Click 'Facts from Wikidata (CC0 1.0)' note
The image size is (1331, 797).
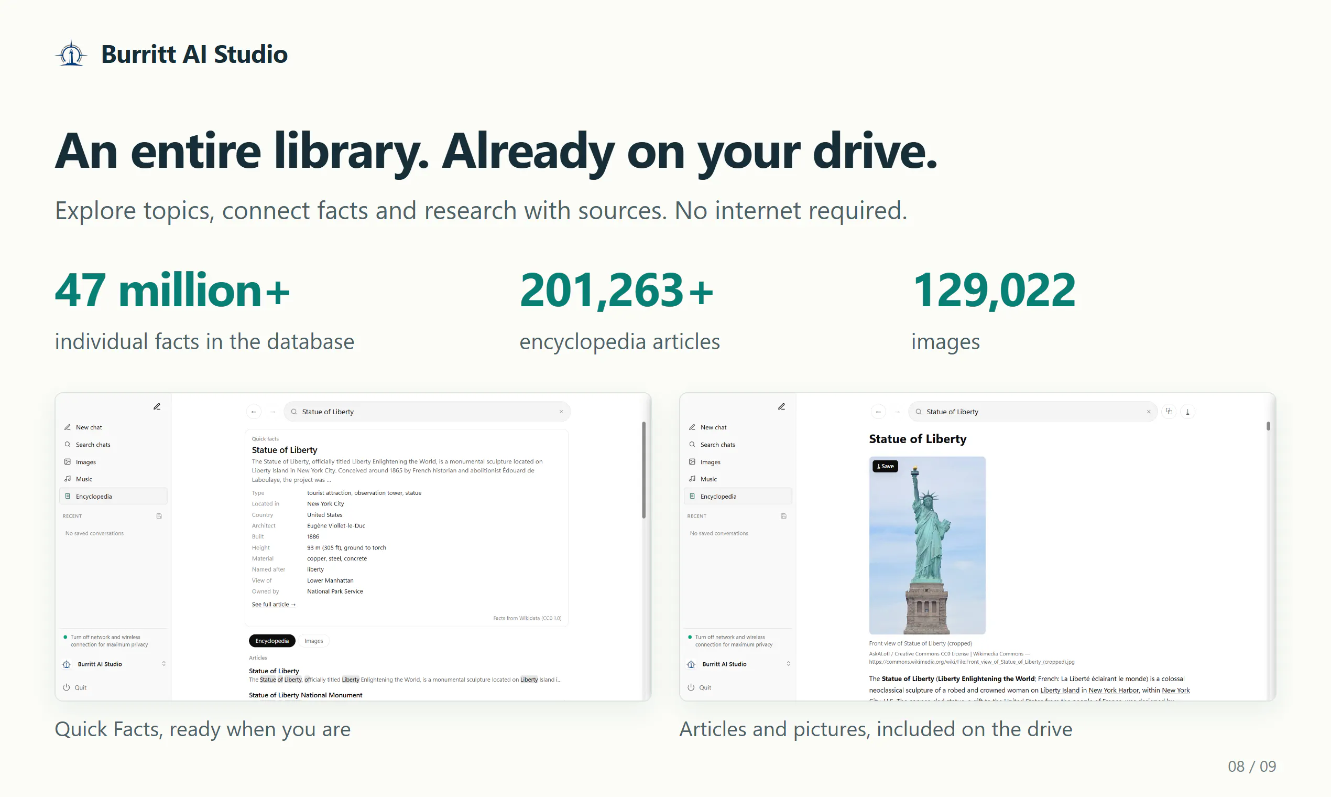(x=527, y=619)
